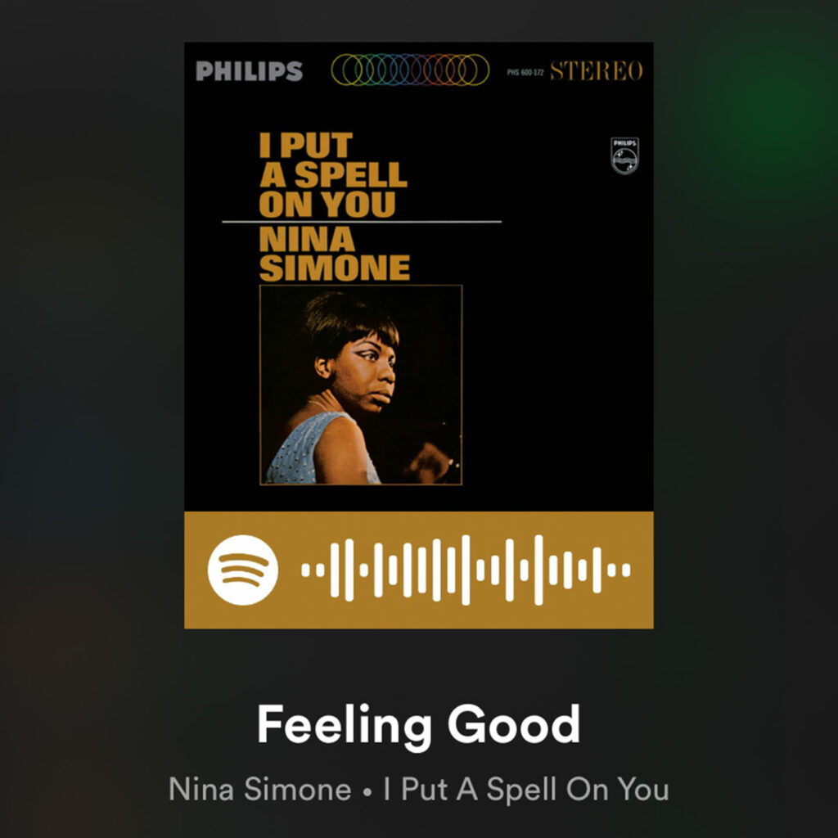Click the Spotify logo on the gold code bar

[x=242, y=570]
